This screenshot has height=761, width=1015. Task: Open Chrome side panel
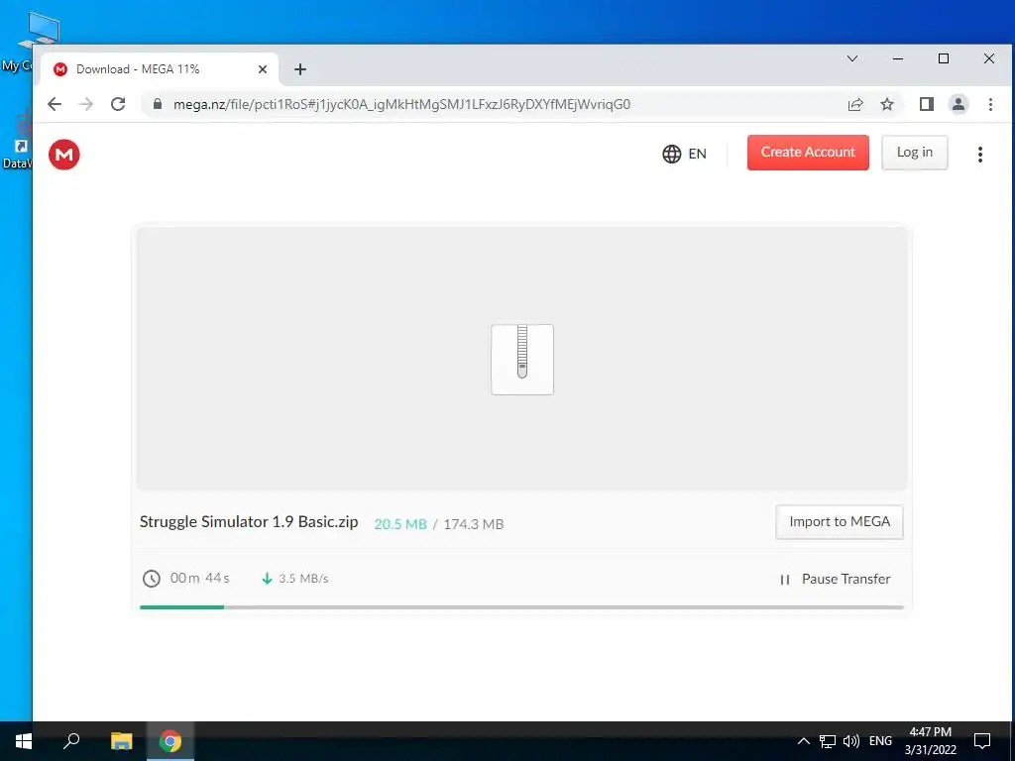[x=927, y=104]
